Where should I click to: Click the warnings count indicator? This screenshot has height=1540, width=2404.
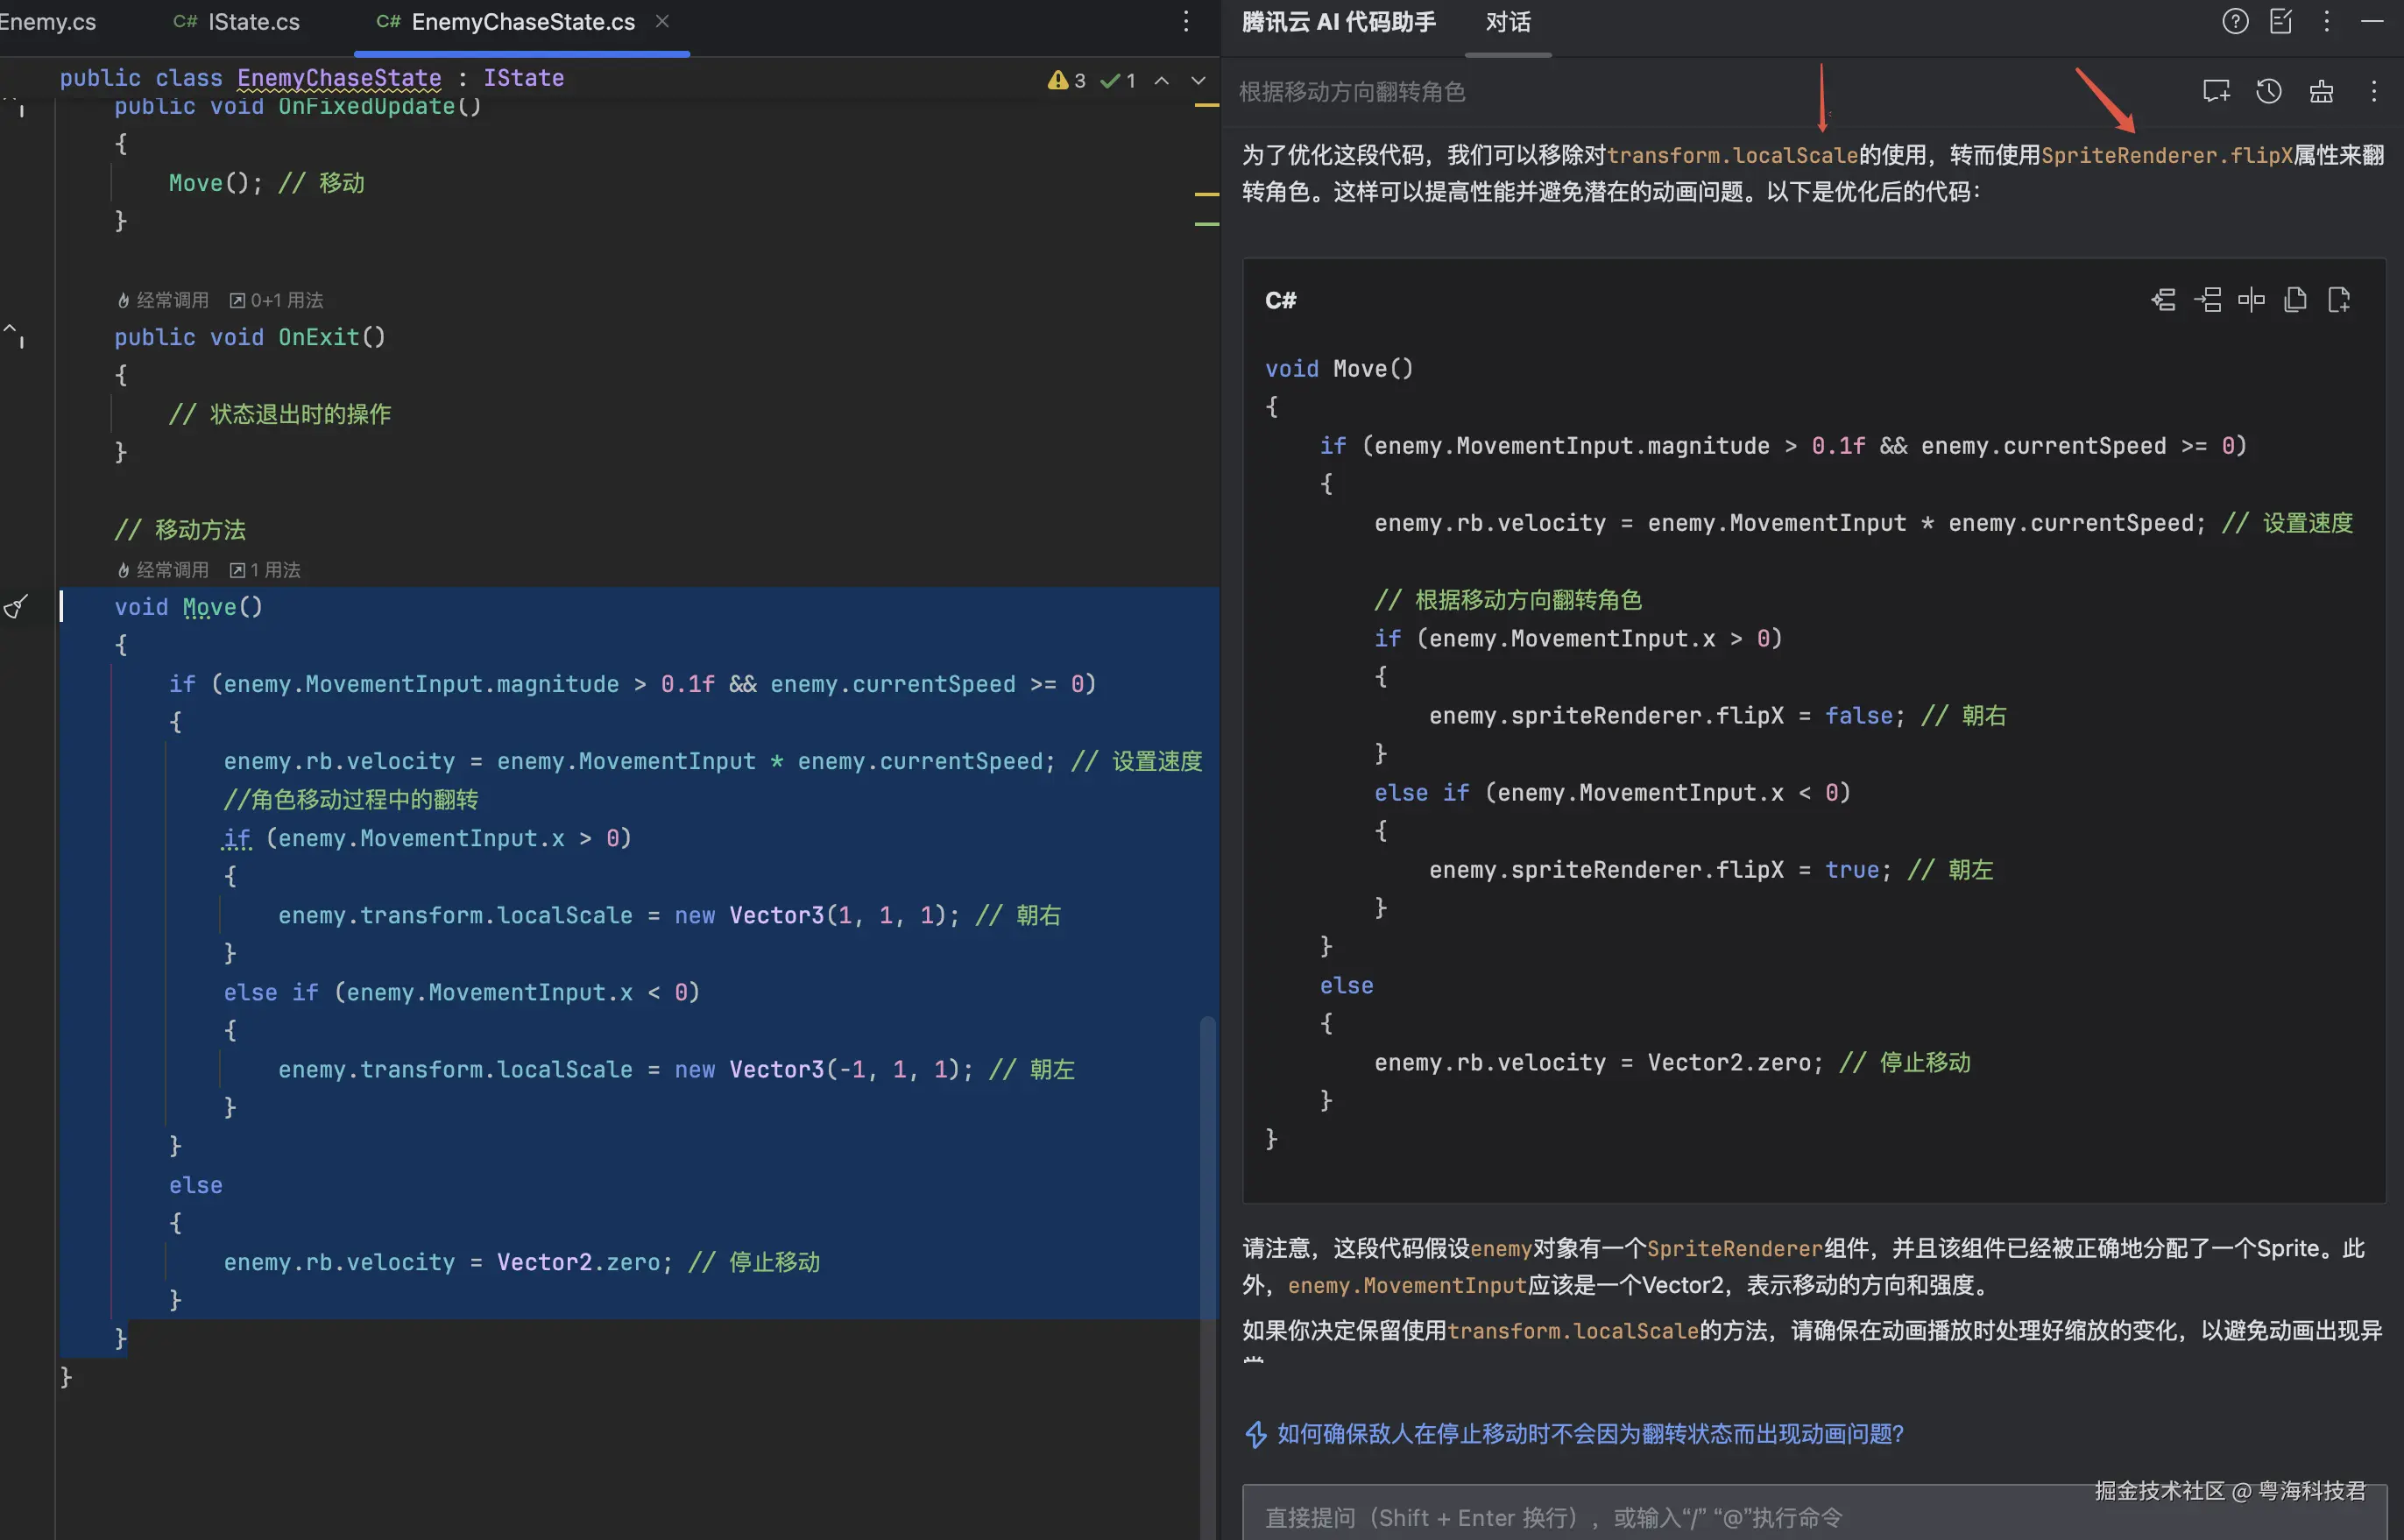(1066, 81)
